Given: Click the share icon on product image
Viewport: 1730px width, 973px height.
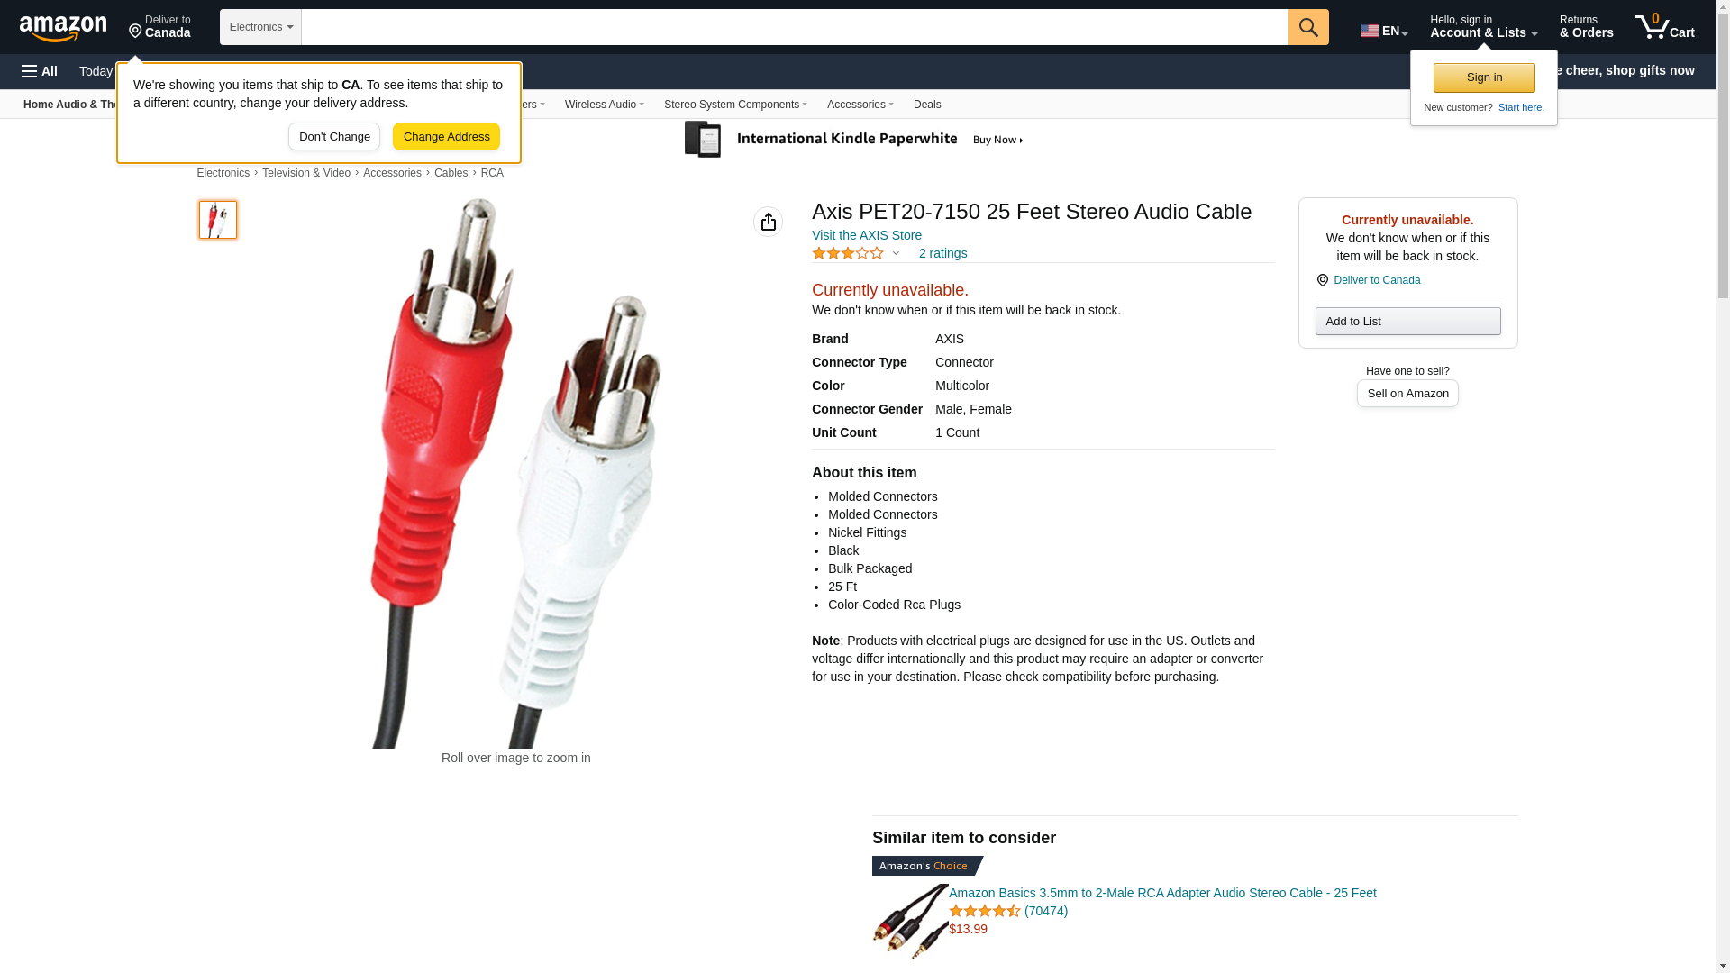Looking at the screenshot, I should tap(768, 222).
